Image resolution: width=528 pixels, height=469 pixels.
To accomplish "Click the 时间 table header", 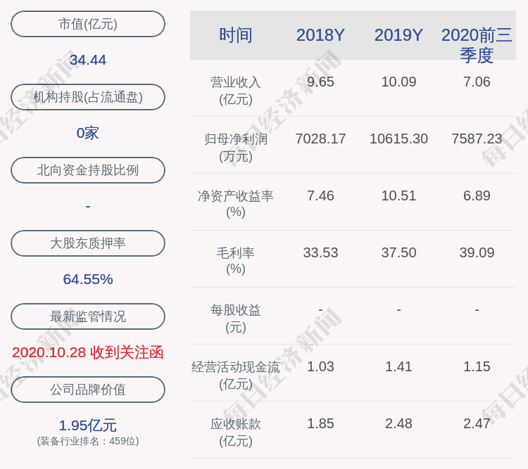I will pyautogui.click(x=236, y=35).
